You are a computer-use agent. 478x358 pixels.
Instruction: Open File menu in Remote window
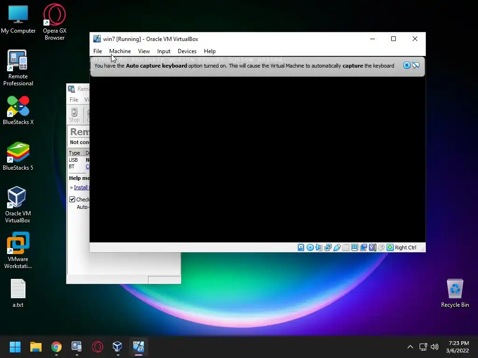point(74,100)
